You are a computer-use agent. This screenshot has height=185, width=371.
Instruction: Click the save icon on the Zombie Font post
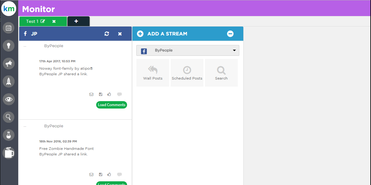(x=100, y=175)
